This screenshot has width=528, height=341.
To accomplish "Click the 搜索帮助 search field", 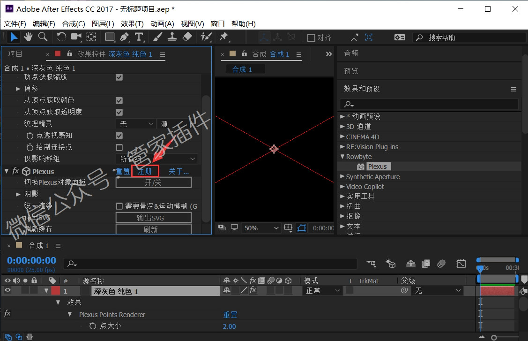I will [x=469, y=38].
